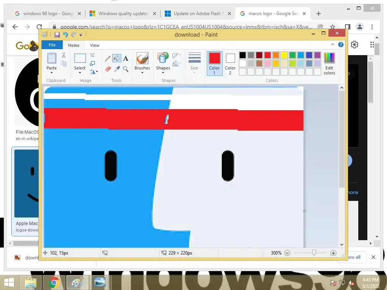
Task: Click the Chrome address bar URL
Action: pos(186,27)
